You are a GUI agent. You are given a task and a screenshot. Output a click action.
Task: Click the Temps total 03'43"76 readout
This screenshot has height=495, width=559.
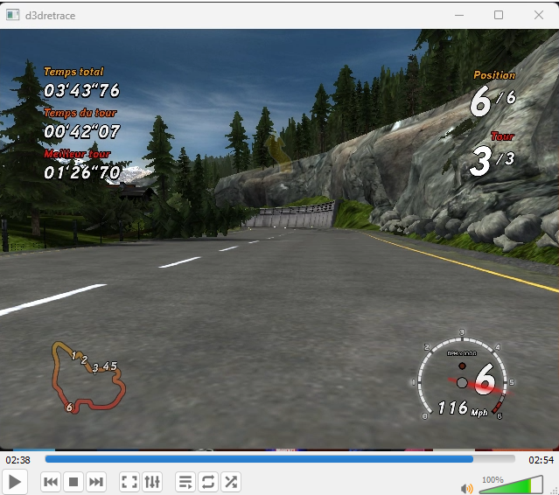[x=81, y=83]
